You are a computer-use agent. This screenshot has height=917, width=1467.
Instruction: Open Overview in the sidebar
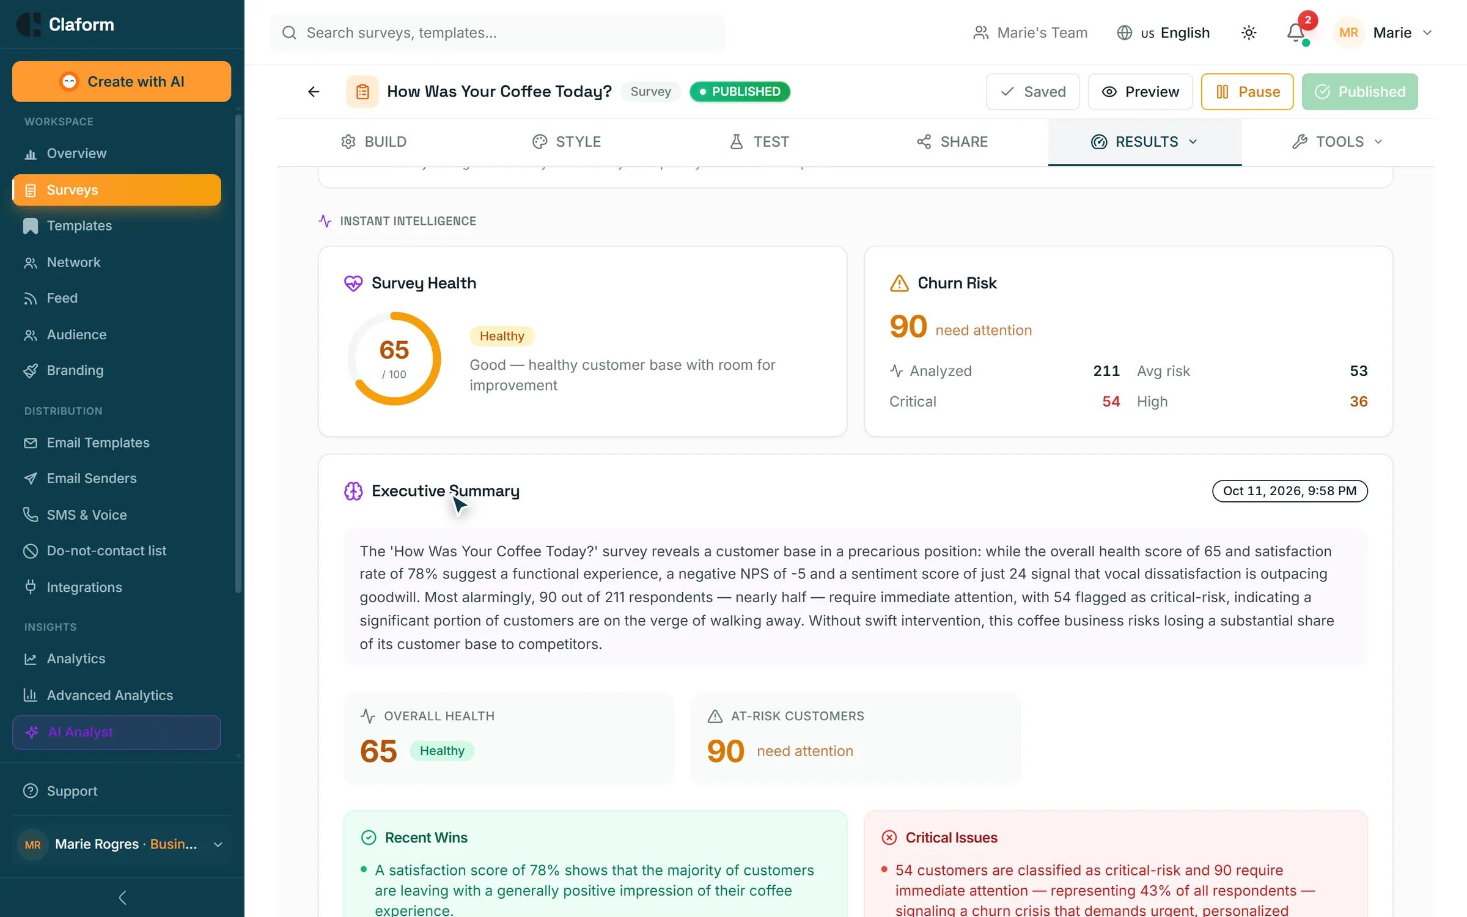pos(116,153)
